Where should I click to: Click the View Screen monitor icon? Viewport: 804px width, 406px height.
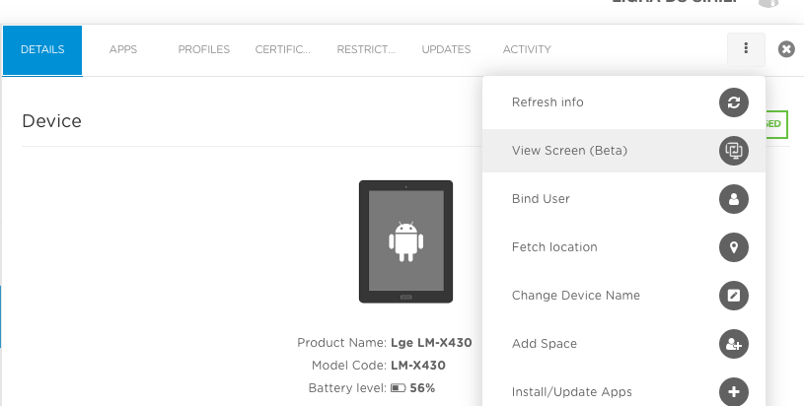[x=734, y=151]
